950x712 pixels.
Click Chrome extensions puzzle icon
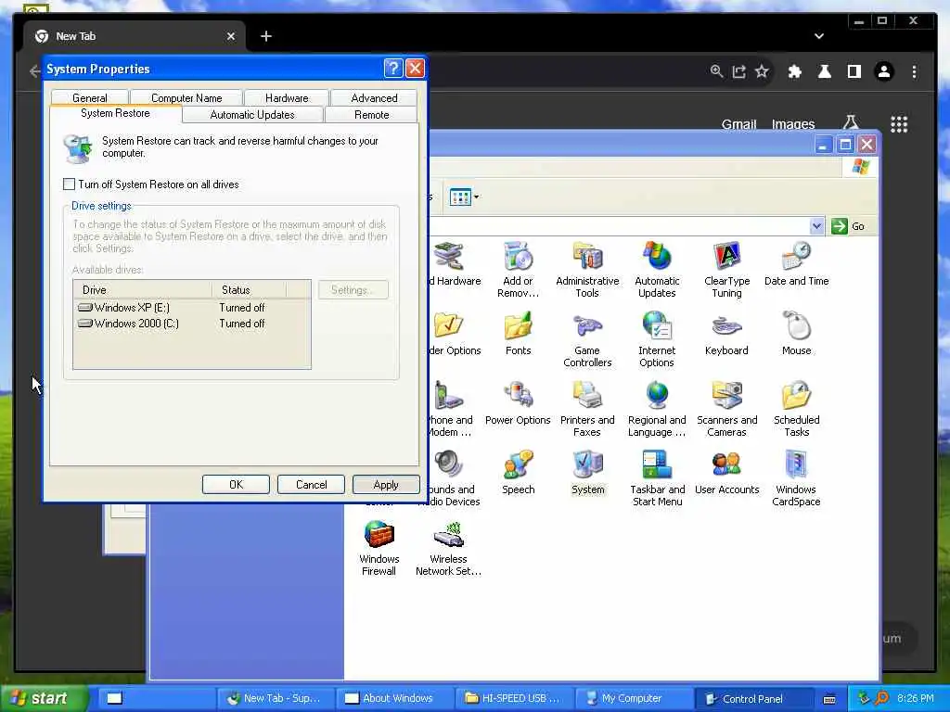[794, 72]
